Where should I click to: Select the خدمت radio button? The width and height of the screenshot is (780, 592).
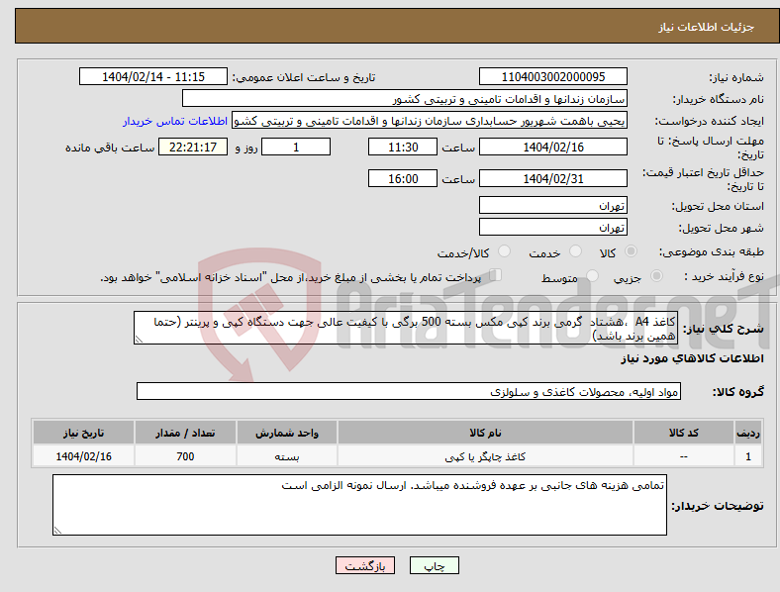point(575,251)
